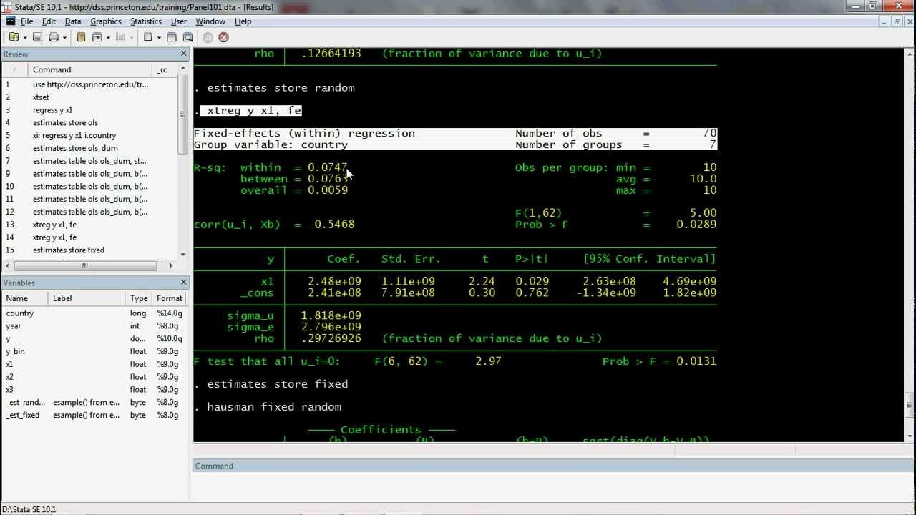Screen dimensions: 916x515
Task: Select 'hausman fixed random' command in results
Action: [273, 407]
